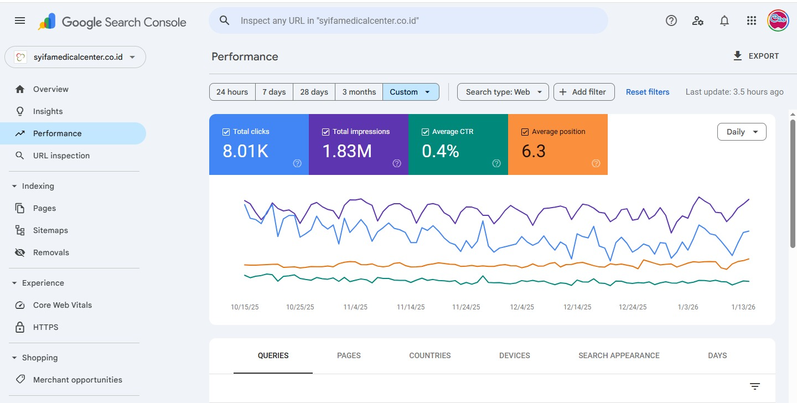Disable the Total impressions metric
The width and height of the screenshot is (797, 403).
pos(325,131)
